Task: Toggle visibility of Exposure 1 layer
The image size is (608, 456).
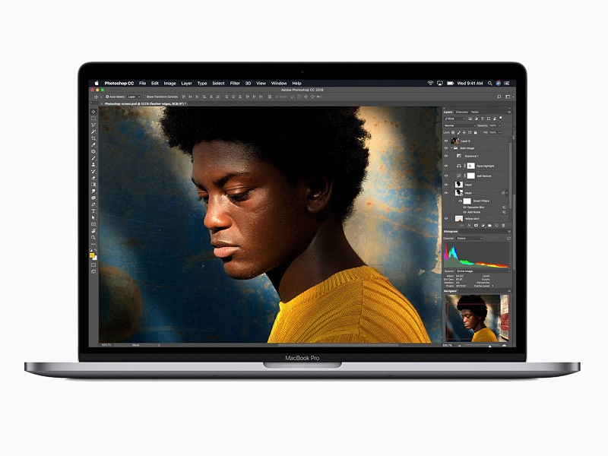Action: pos(446,156)
